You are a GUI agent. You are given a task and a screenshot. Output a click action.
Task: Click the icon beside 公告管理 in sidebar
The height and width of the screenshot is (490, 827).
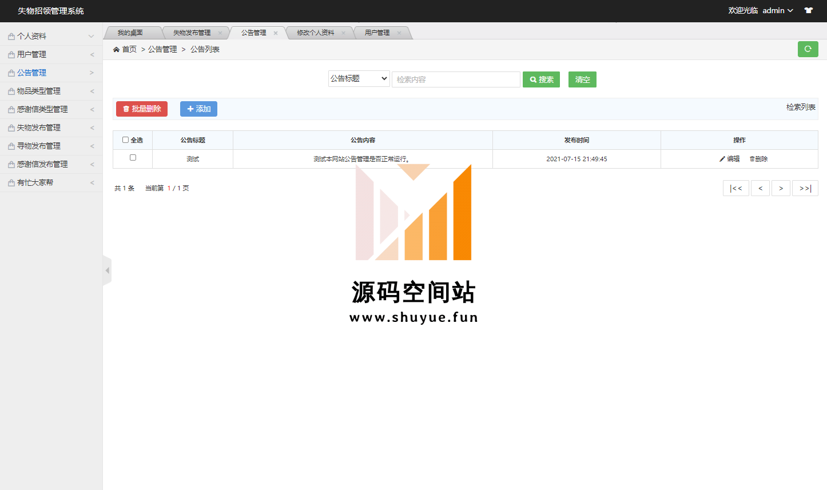(11, 73)
